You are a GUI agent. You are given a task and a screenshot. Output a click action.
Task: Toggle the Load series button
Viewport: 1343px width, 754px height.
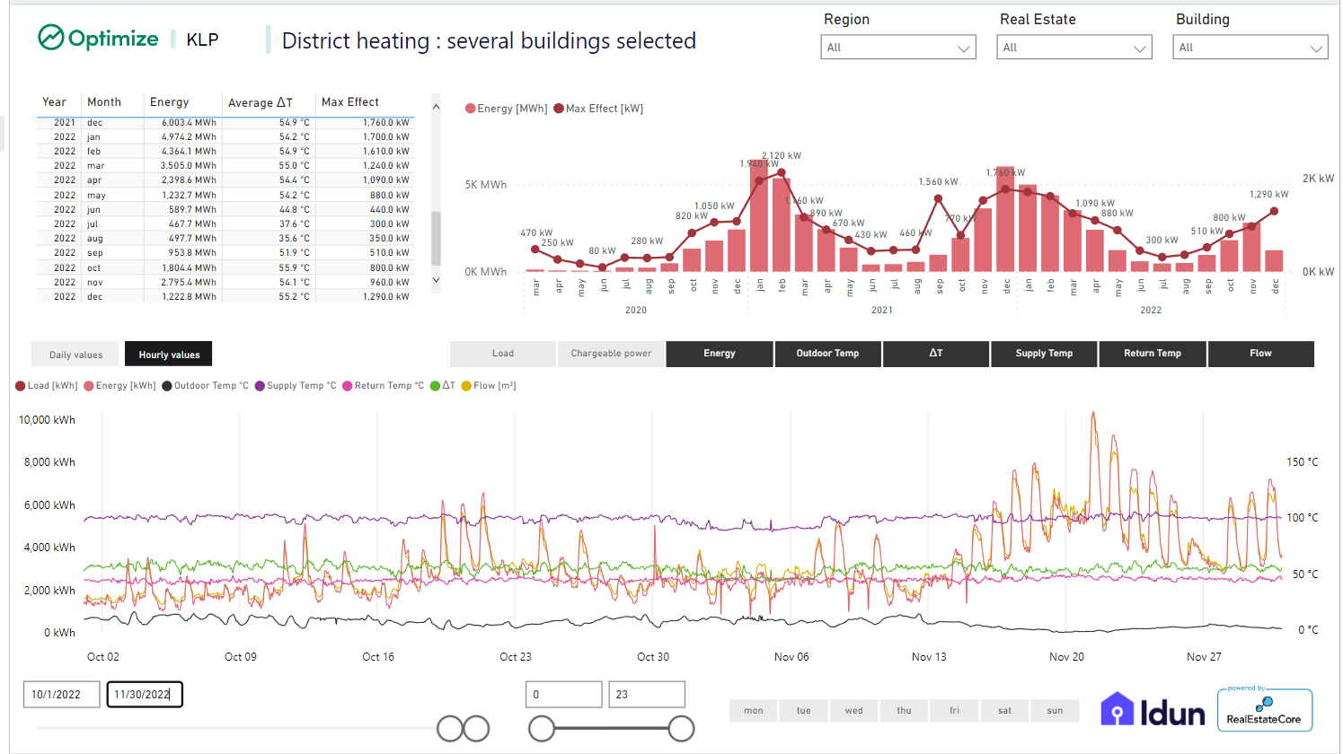(x=503, y=354)
